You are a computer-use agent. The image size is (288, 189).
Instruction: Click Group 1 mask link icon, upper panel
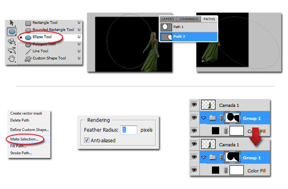(x=221, y=118)
